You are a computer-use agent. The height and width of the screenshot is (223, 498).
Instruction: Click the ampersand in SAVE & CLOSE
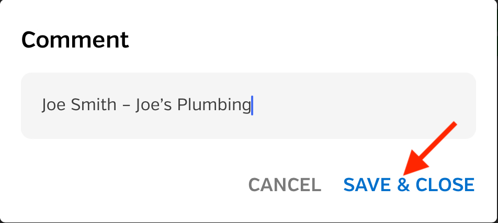tap(403, 185)
